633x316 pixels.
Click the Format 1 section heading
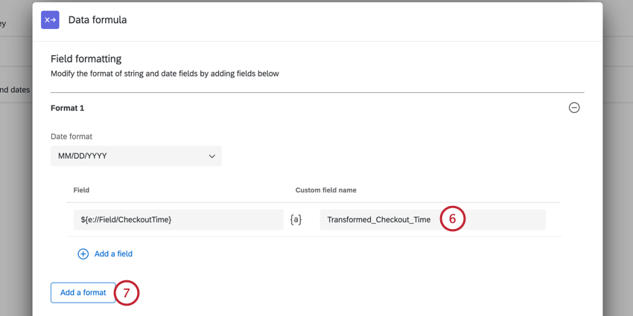pyautogui.click(x=67, y=108)
